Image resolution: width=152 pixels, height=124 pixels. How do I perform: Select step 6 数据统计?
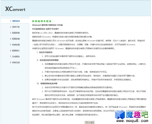15,50
